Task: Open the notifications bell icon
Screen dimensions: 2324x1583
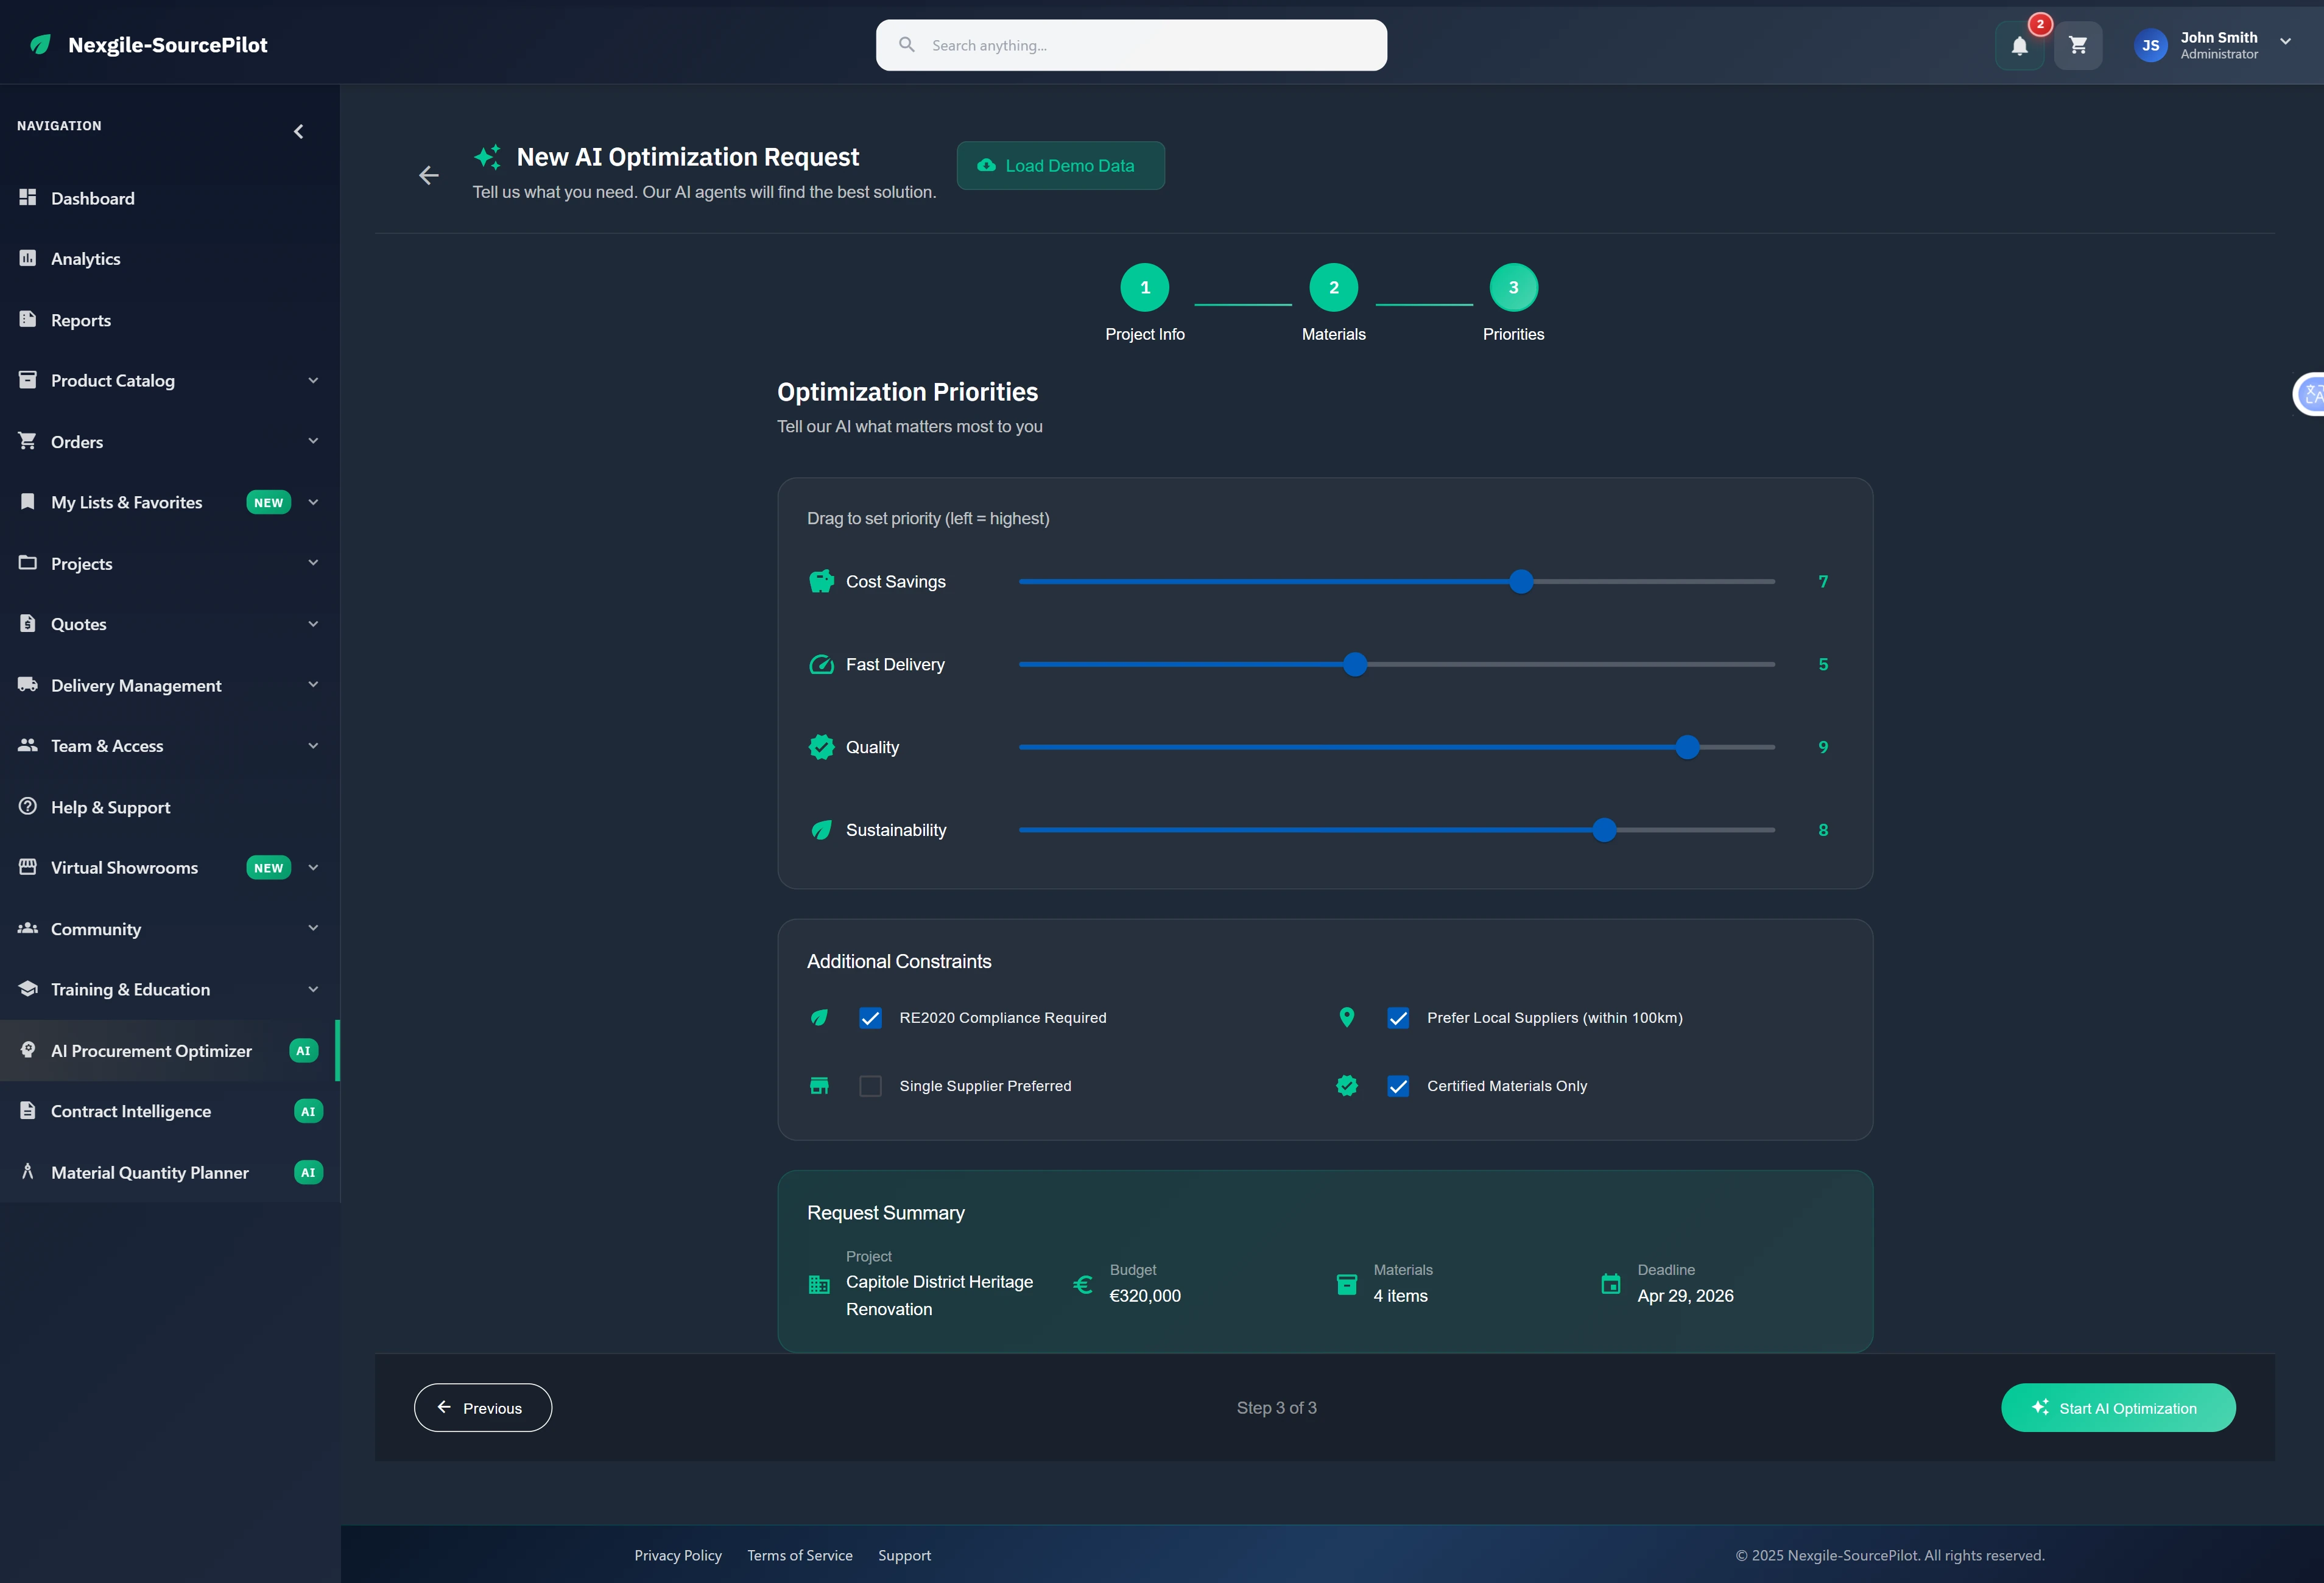Action: (2019, 45)
